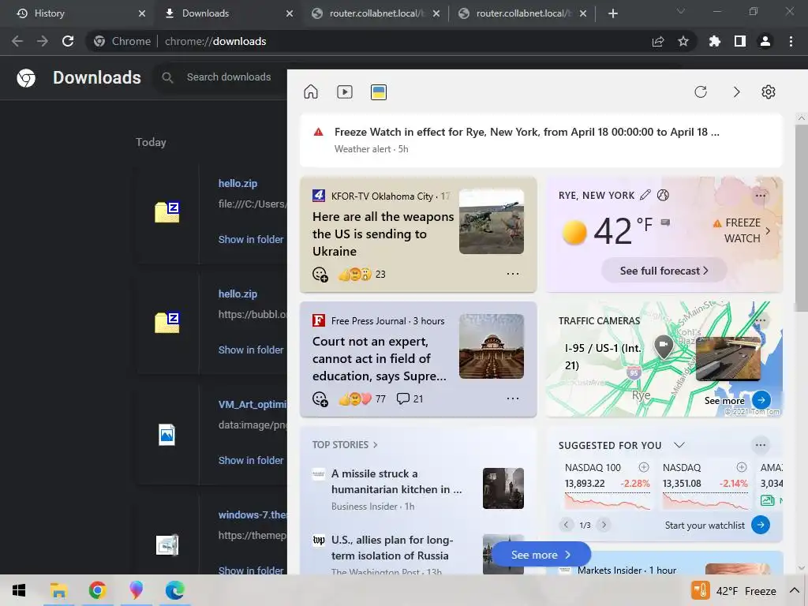The width and height of the screenshot is (808, 606).
Task: Bookmark this page with star icon
Action: click(683, 41)
